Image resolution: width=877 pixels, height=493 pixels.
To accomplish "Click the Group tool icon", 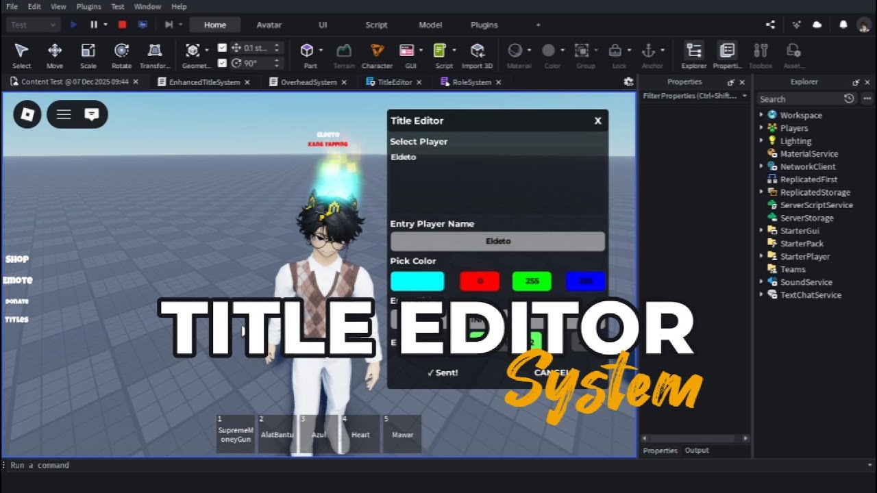I will point(582,51).
